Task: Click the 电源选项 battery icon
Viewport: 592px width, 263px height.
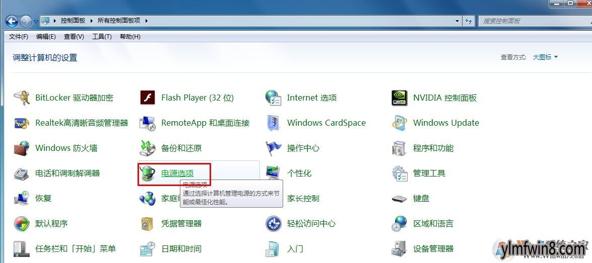Action: (148, 173)
